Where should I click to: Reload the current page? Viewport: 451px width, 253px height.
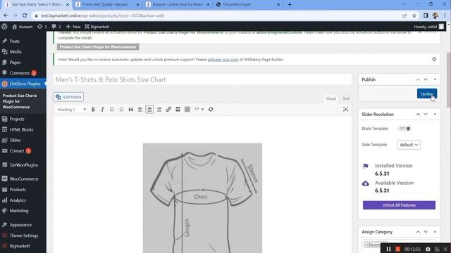(x=25, y=15)
